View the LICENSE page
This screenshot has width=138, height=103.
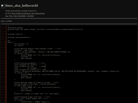30,16
